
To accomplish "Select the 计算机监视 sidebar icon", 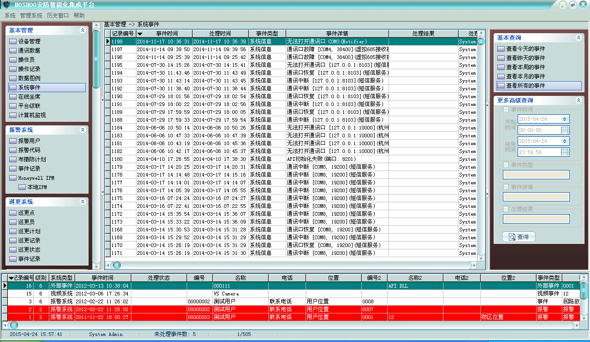I will [x=12, y=115].
